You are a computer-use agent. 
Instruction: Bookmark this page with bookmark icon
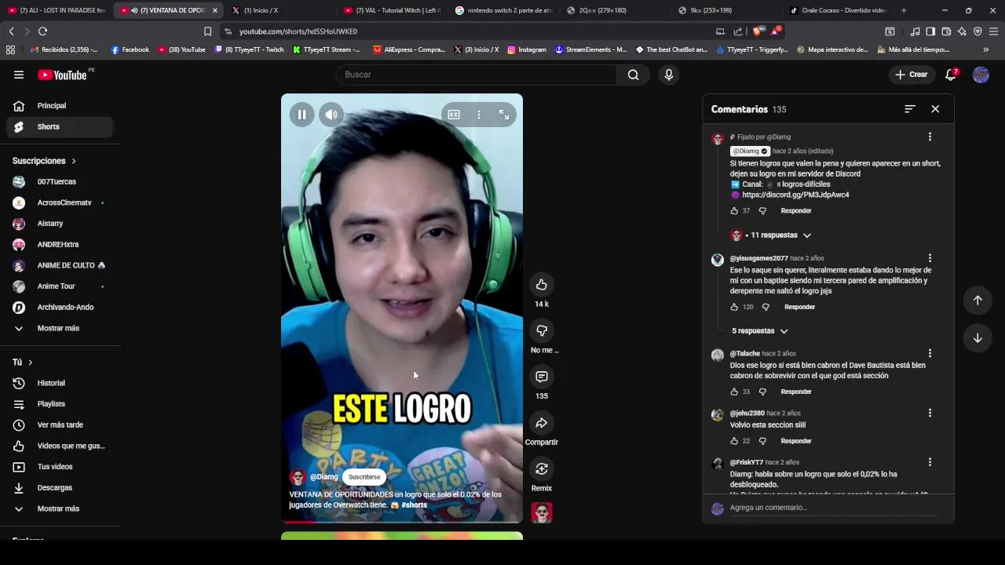point(207,31)
